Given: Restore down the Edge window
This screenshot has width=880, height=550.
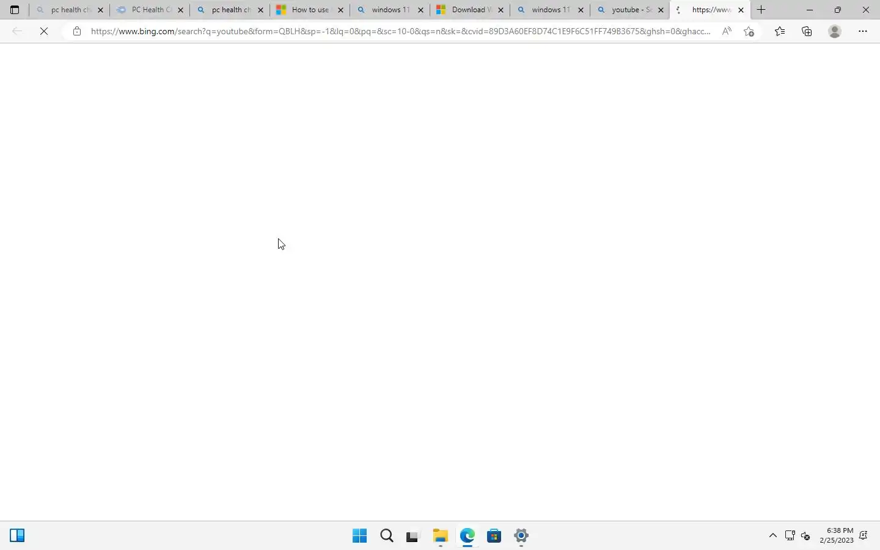Looking at the screenshot, I should coord(838,10).
